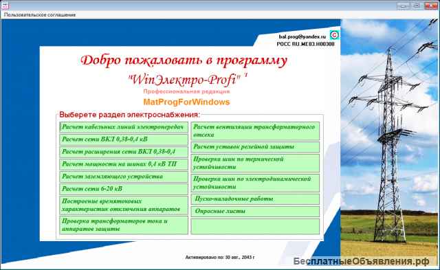Open Пуско-наладочные работы section
This screenshot has height=270, width=440.
[255, 199]
